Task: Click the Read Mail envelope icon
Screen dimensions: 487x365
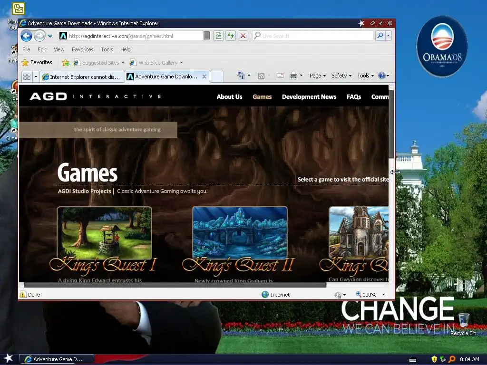Action: click(x=280, y=76)
